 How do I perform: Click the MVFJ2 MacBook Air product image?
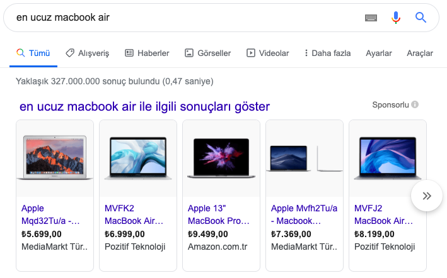[388, 158]
